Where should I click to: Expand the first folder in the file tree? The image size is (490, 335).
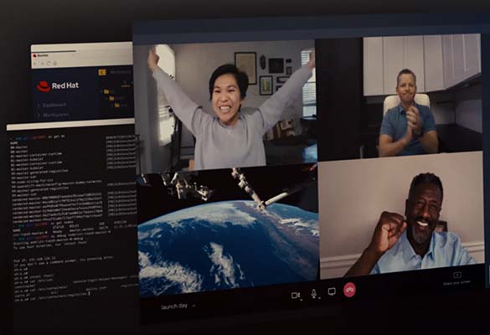(x=106, y=91)
